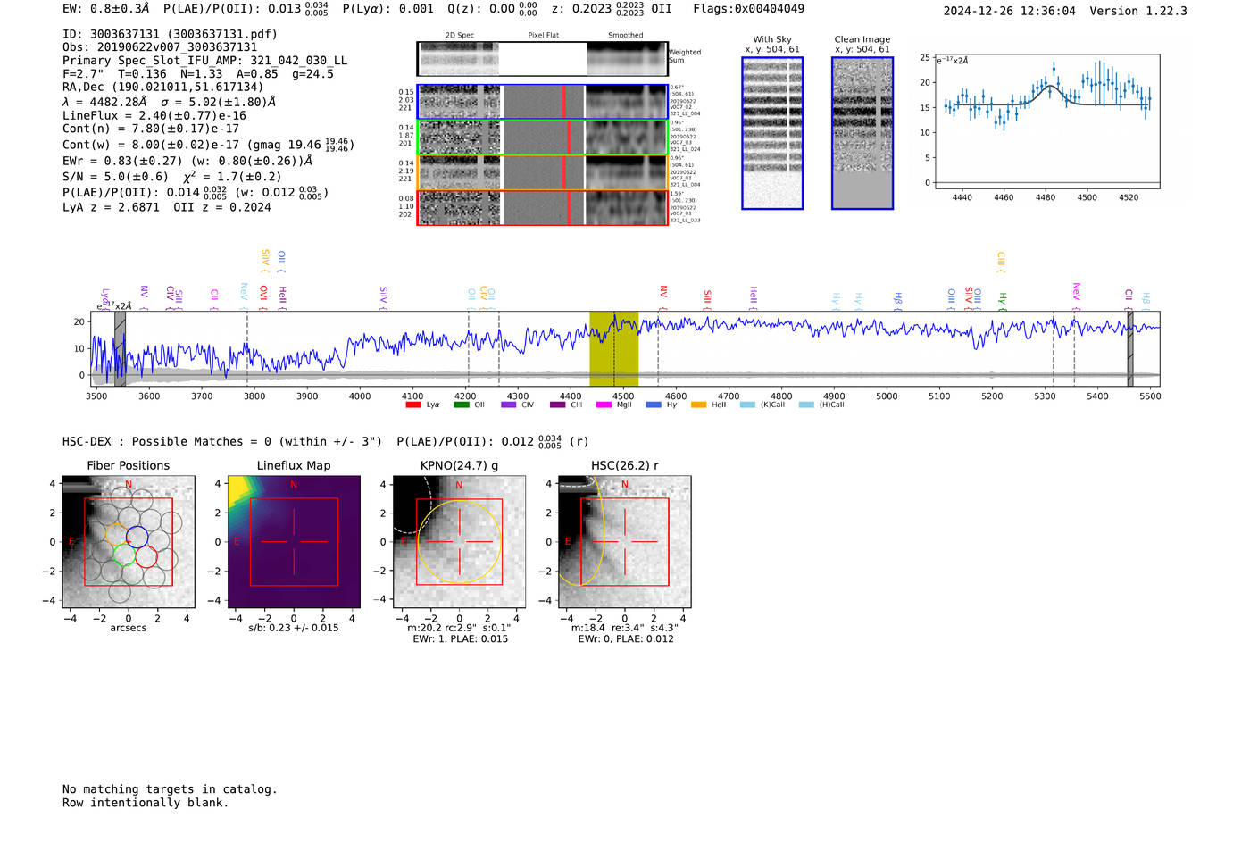Click the red Lyα legend swatch

(x=412, y=405)
